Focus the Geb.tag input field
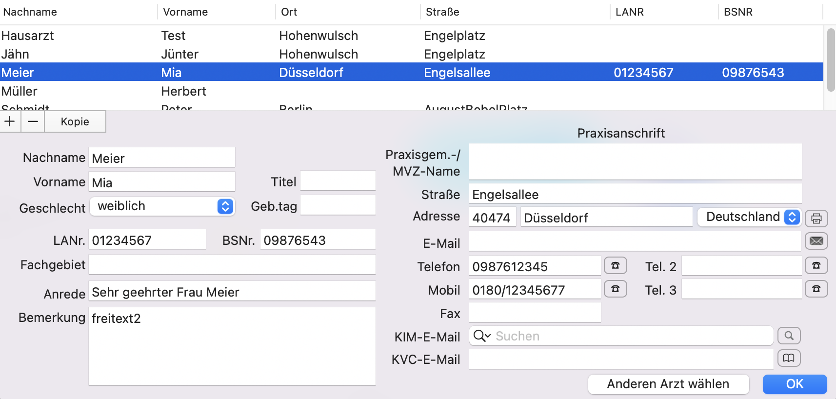 click(338, 205)
